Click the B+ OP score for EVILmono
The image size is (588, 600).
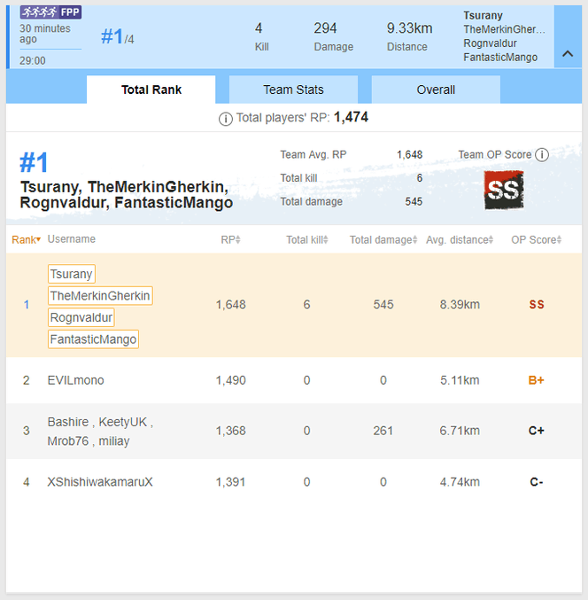coord(537,380)
